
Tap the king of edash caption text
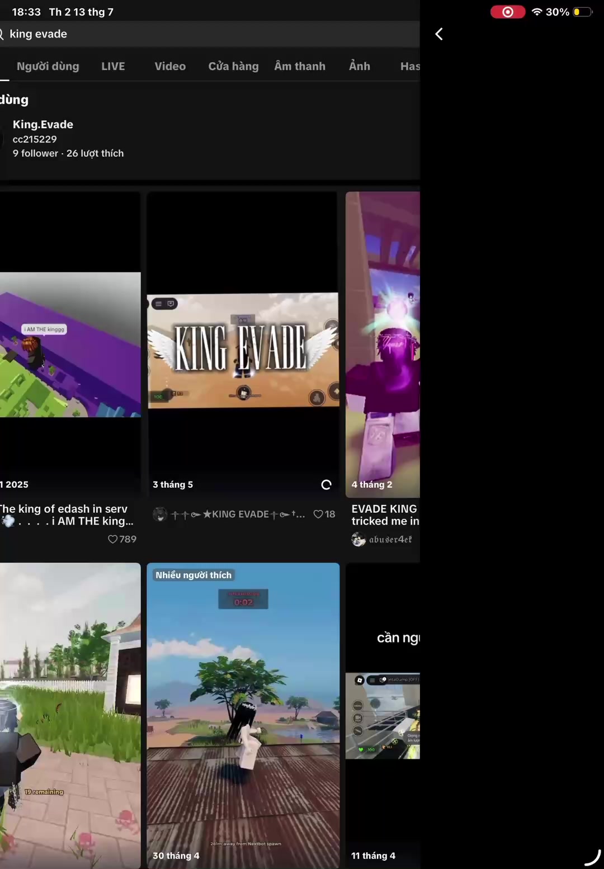tap(67, 515)
